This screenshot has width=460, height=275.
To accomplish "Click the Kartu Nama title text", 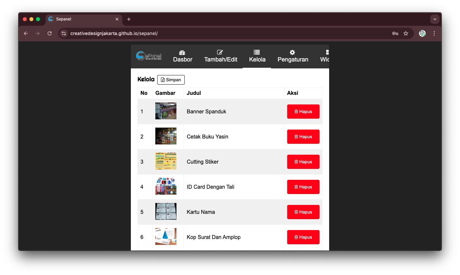I will click(x=201, y=212).
